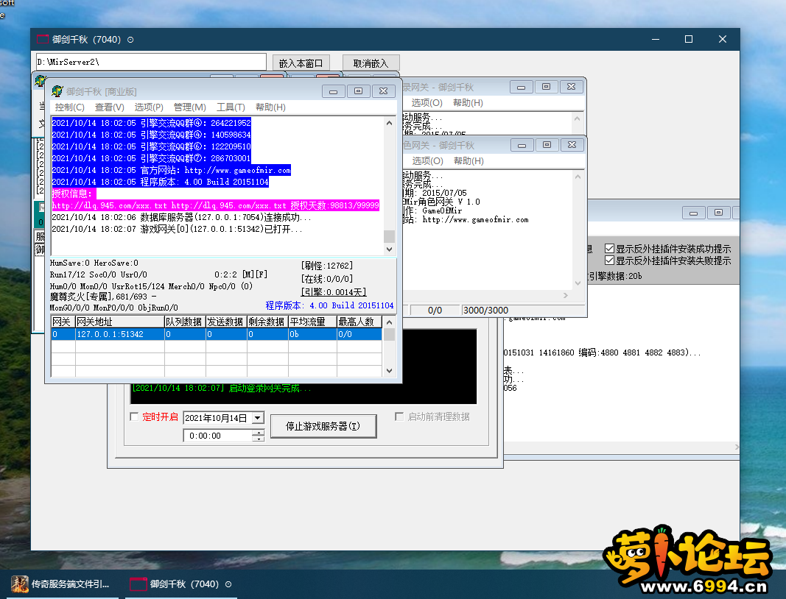Click the D:\MirServer2\ path field
The width and height of the screenshot is (786, 599).
151,62
